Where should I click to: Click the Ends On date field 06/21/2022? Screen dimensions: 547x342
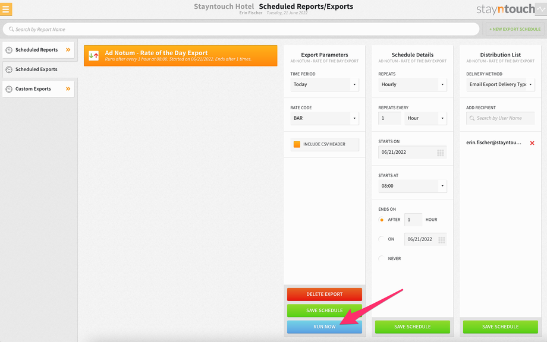[x=426, y=240]
